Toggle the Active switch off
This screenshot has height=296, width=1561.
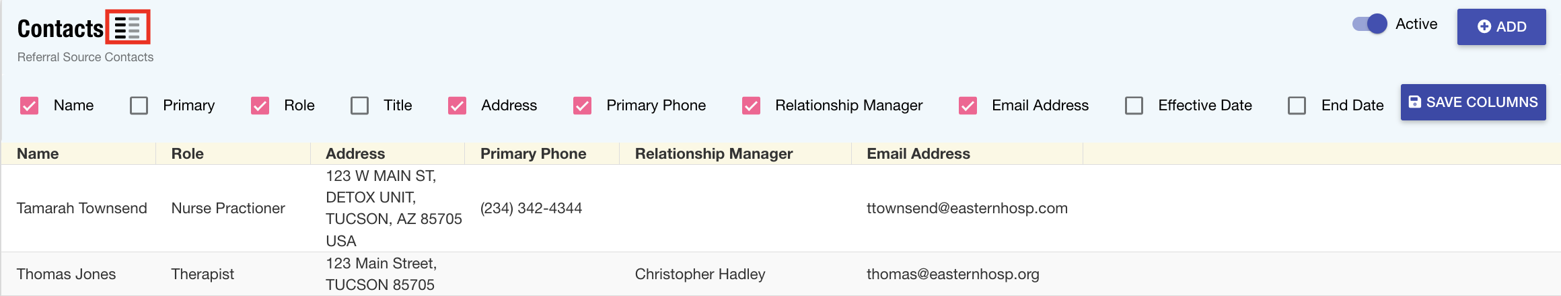pyautogui.click(x=1370, y=24)
